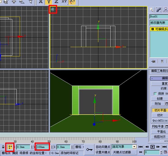The image size is (168, 156).
Task: Click the current frame number field showing 0
Action: (x=152, y=152)
